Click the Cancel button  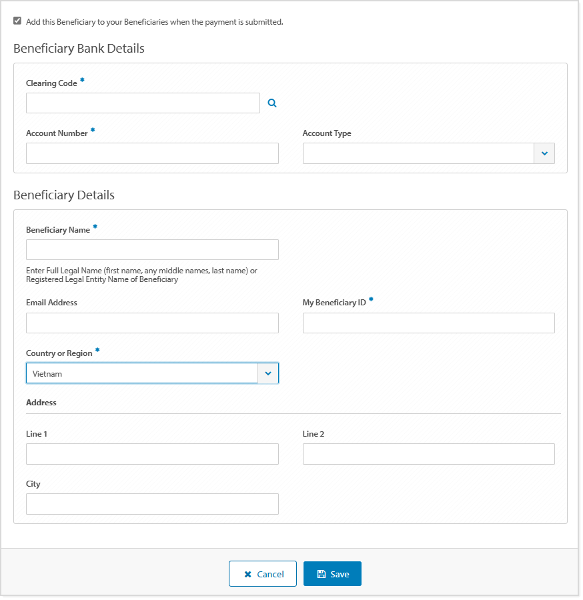click(x=262, y=573)
